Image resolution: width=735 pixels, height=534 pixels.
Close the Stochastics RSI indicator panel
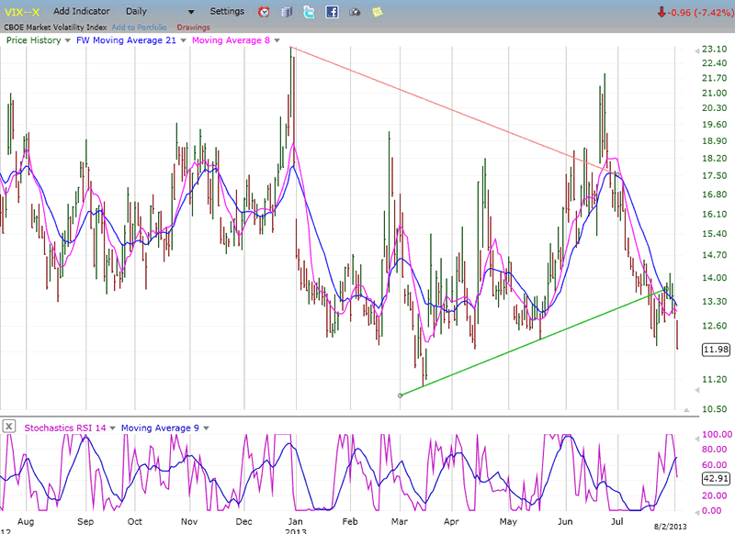pyautogui.click(x=8, y=427)
